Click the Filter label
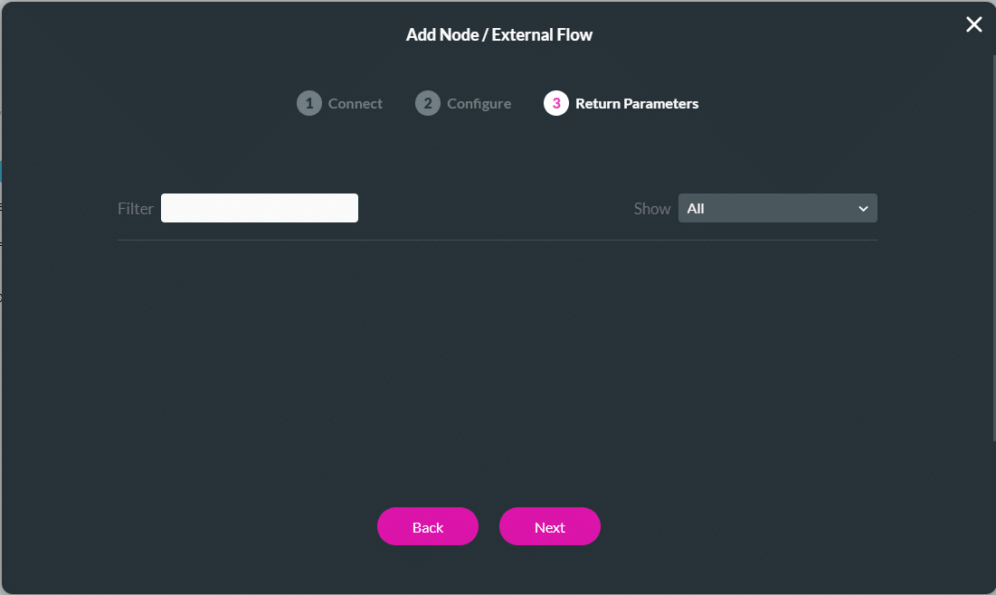996x595 pixels. tap(135, 208)
